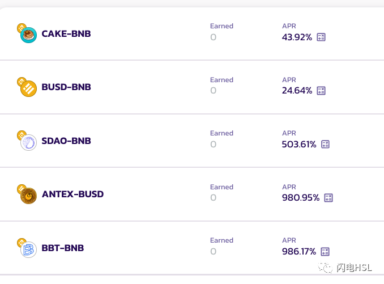Open the APR calculator for CAKE-BNB

pyautogui.click(x=321, y=37)
